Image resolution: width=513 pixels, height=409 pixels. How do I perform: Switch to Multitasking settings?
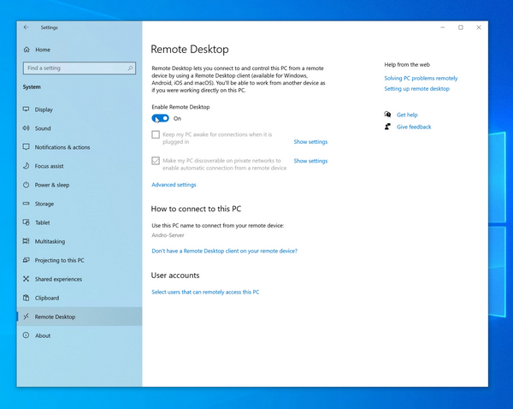coord(50,241)
